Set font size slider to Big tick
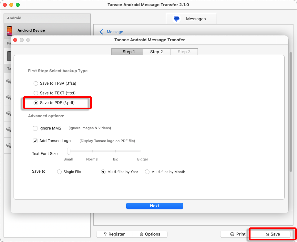This screenshot has height=242, width=297. click(116, 151)
